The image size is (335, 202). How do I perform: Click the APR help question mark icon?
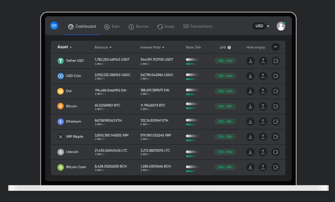229,47
